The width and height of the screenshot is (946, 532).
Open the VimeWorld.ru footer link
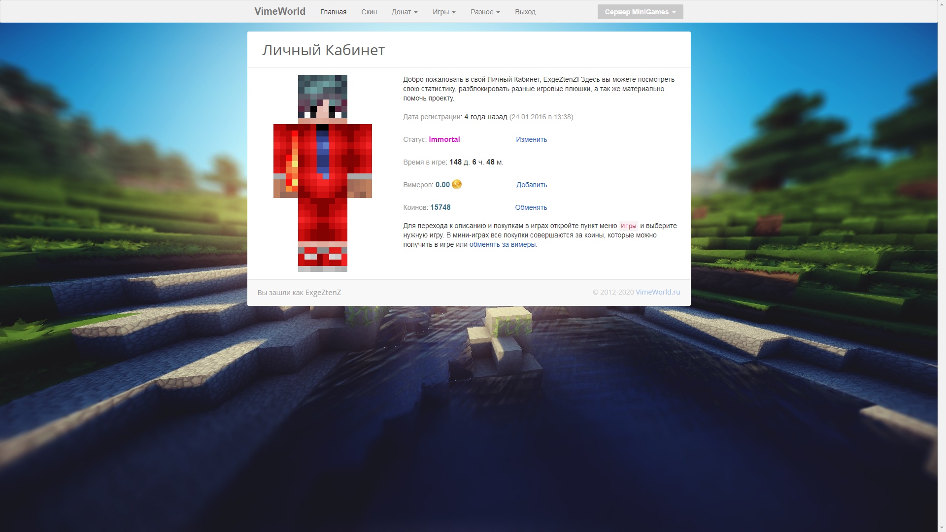657,292
